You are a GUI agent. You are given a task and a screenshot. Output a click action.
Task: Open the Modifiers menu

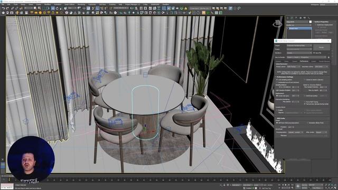click(48, 4)
